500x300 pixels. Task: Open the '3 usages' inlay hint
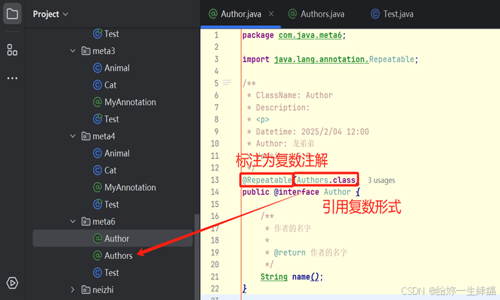[382, 180]
